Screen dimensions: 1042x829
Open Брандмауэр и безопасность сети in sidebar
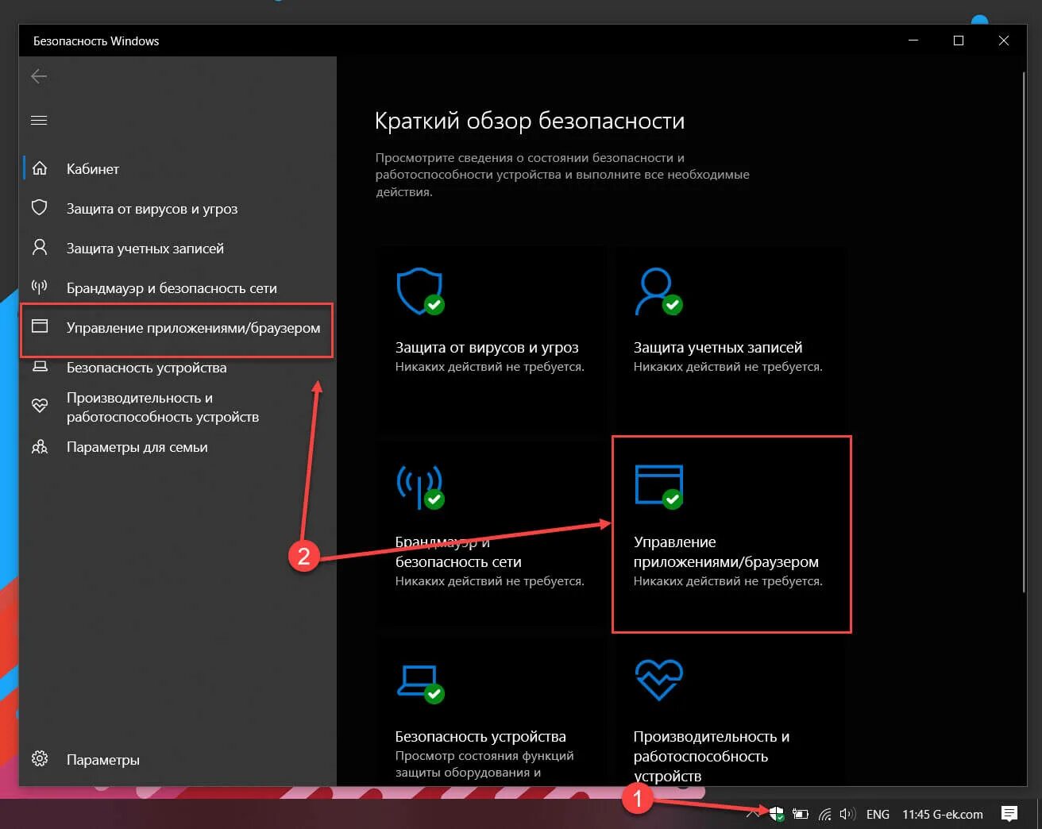(x=178, y=287)
